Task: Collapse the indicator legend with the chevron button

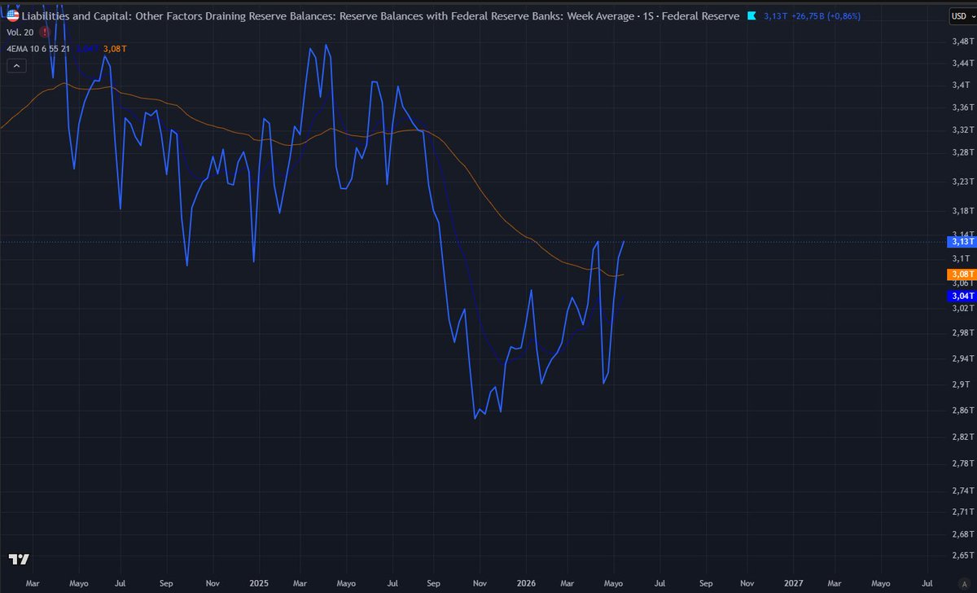Action: [15, 66]
